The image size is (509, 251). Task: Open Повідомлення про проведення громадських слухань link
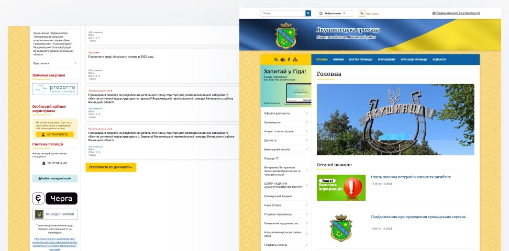418,216
